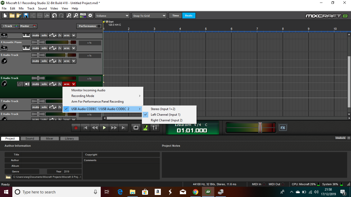Open piano keyboard for 4 Acoustic Piano
The width and height of the screenshot is (351, 197).
coord(26,48)
